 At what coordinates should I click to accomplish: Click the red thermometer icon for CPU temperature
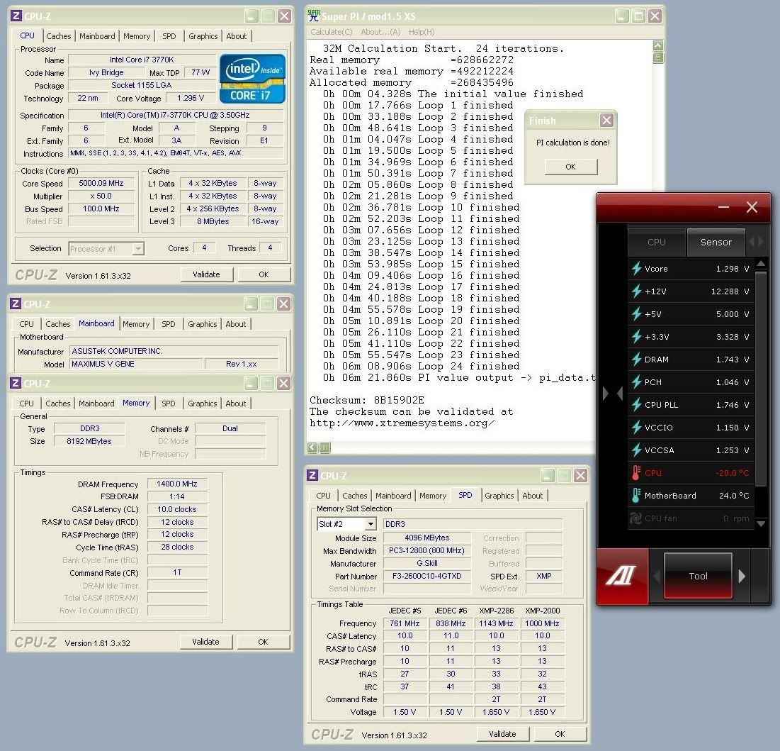[635, 472]
